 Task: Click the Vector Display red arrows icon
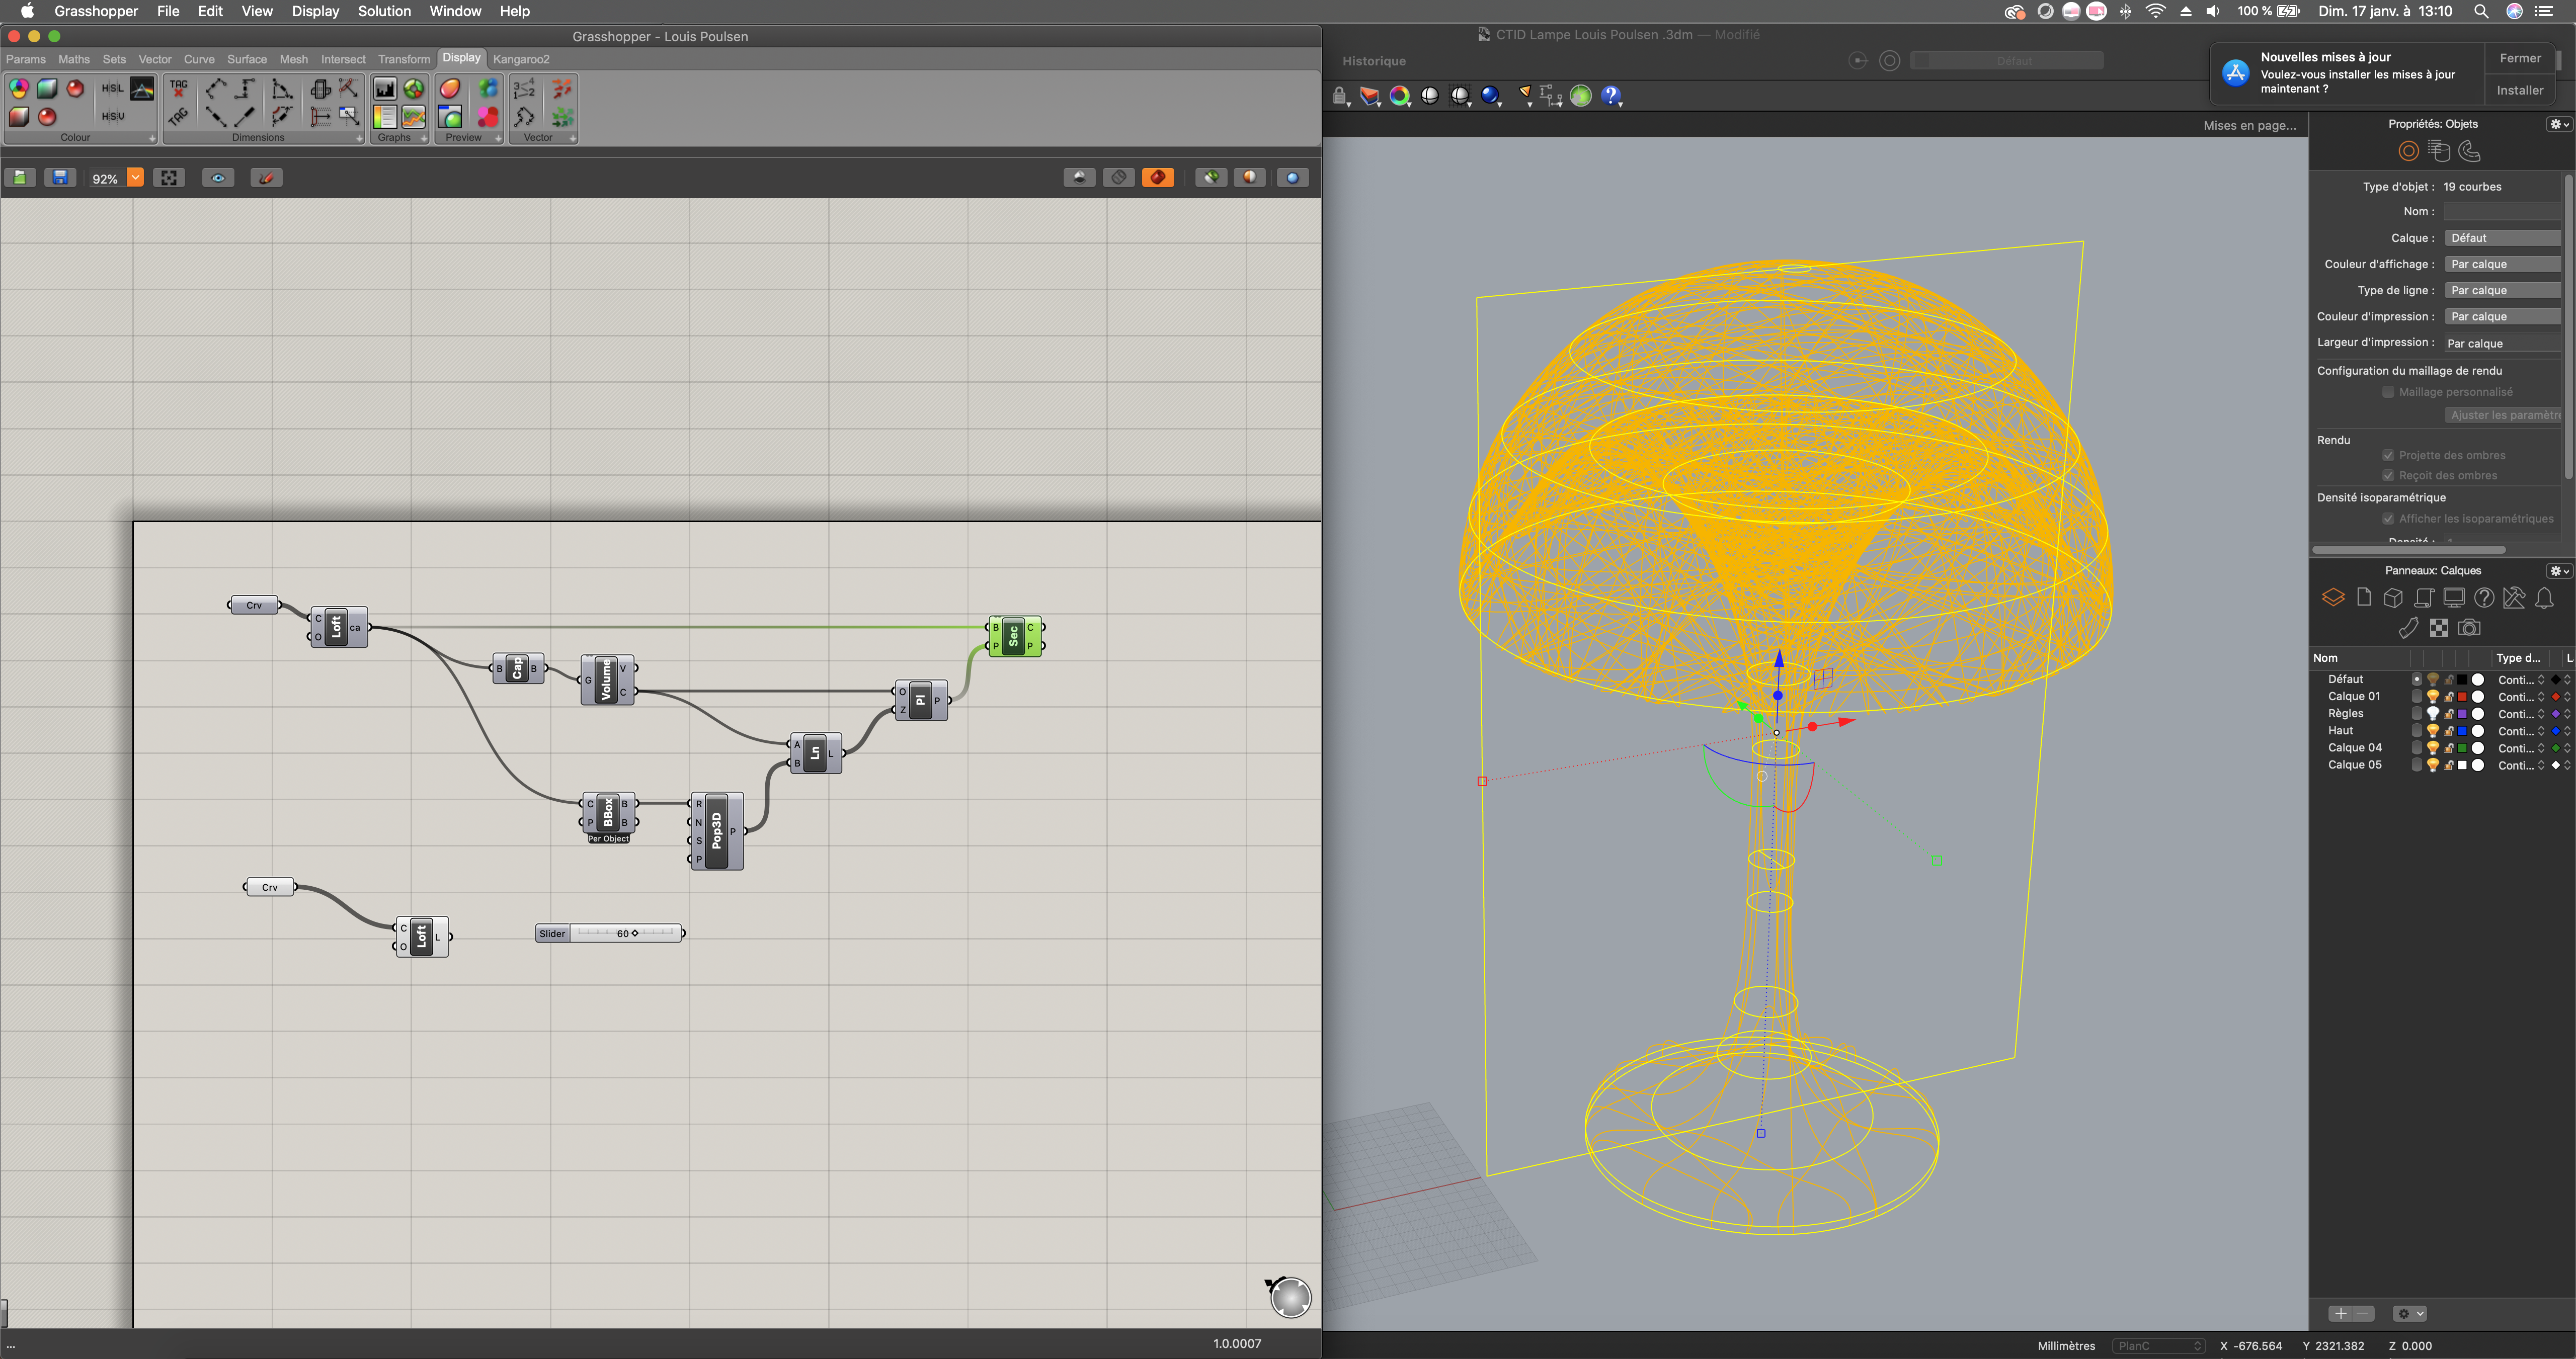563,89
